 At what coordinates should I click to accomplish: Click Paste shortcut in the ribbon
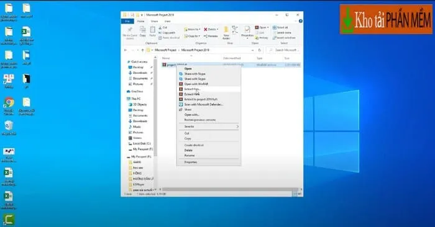pos(169,38)
